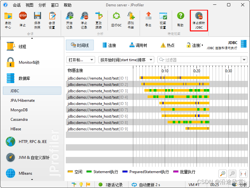The height and width of the screenshot is (188, 250).
Task: Click the timeline bar of connection ID 3
Action: click(177, 90)
